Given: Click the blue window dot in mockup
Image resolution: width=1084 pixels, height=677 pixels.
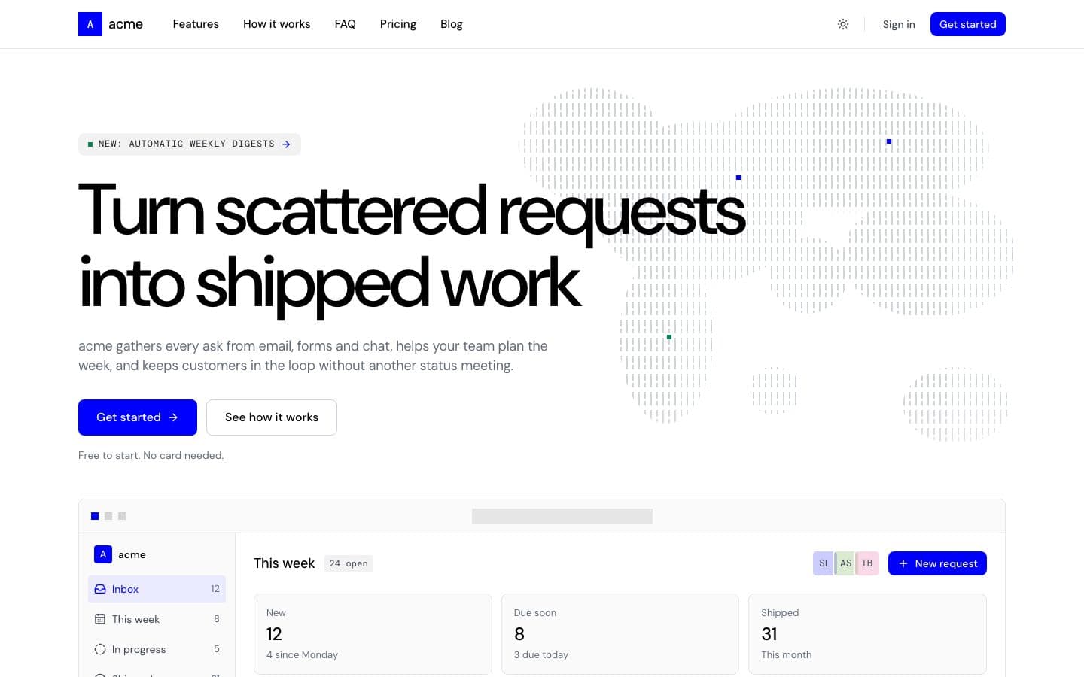Looking at the screenshot, I should click(95, 516).
